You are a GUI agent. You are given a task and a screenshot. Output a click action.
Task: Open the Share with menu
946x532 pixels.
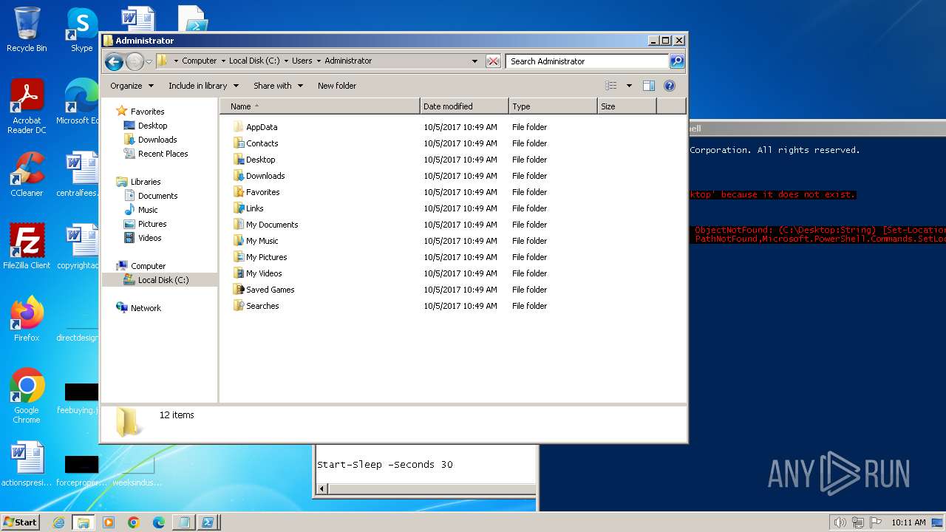[278, 86]
